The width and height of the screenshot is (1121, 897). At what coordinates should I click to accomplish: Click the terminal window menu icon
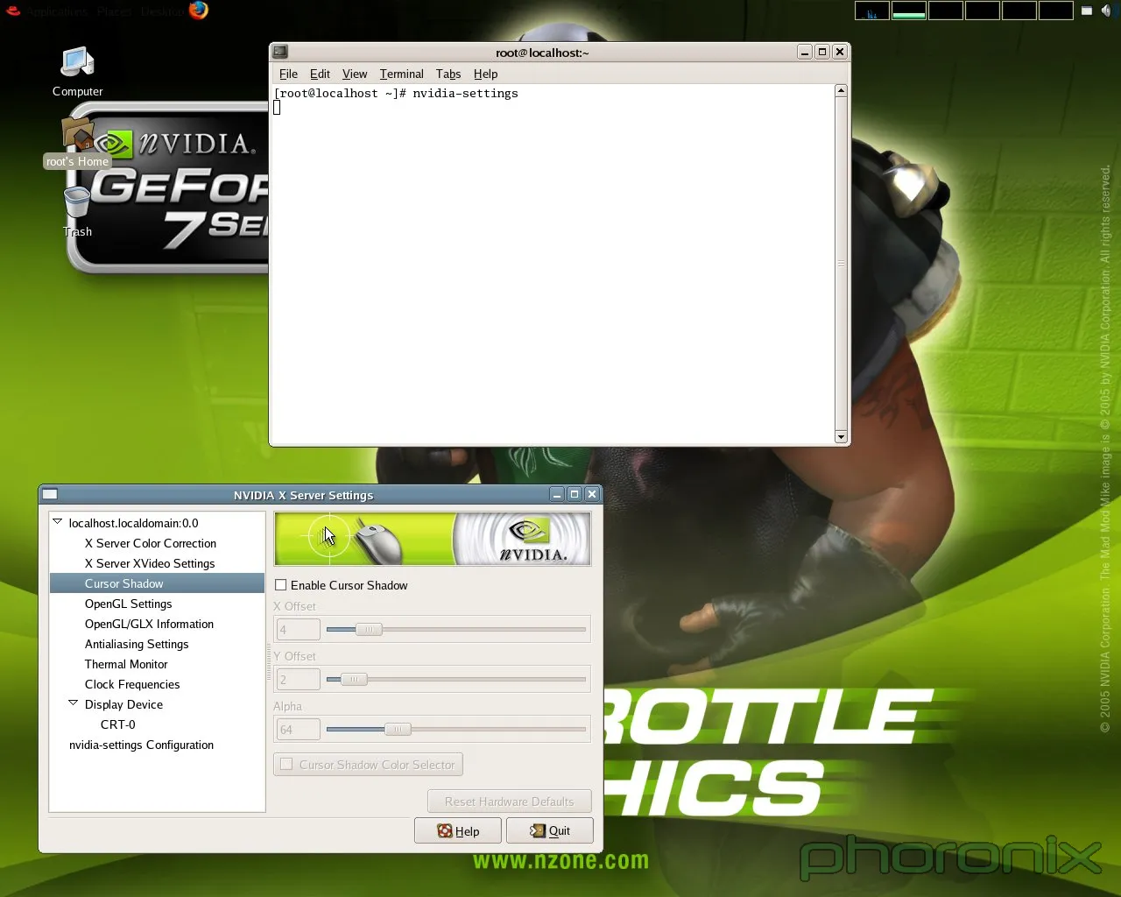[280, 52]
